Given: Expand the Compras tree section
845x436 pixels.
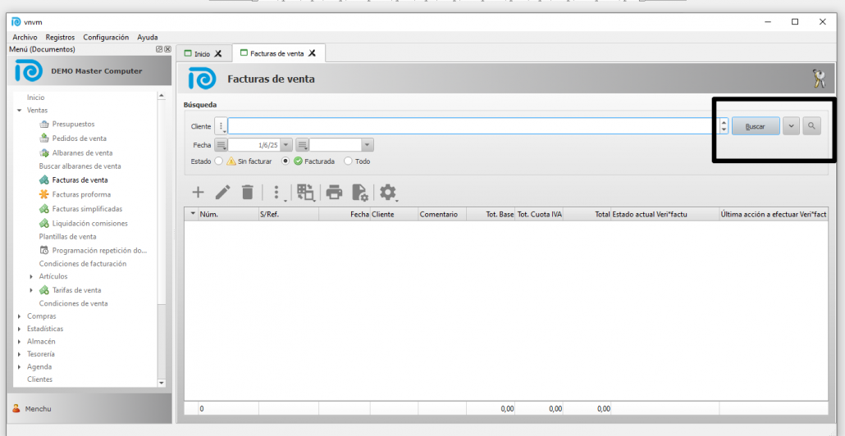Looking at the screenshot, I should click(20, 316).
